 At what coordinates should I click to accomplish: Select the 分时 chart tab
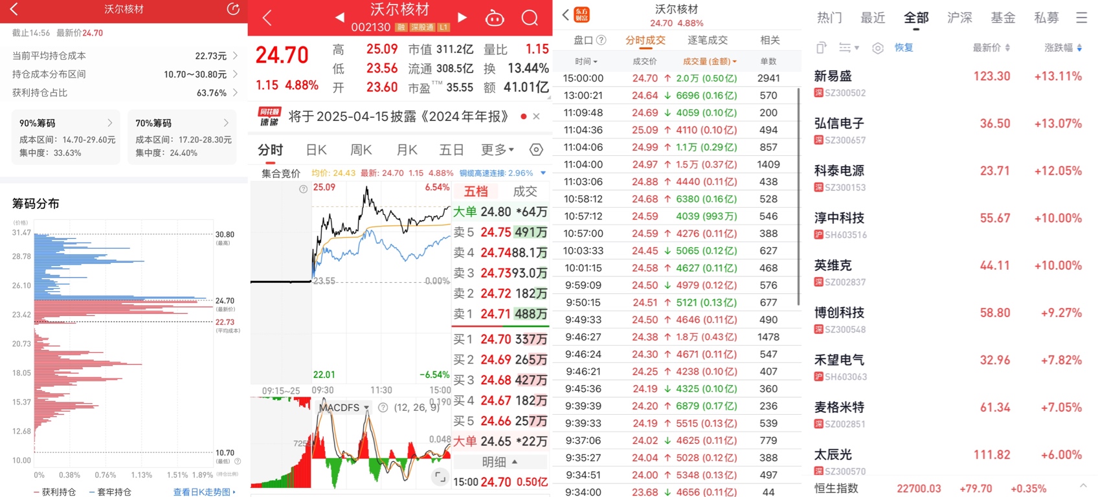pos(270,150)
